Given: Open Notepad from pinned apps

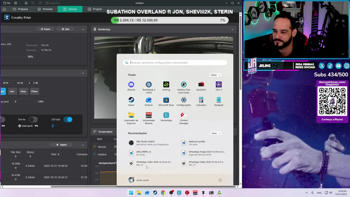Looking at the screenshot, I should pos(219,102).
